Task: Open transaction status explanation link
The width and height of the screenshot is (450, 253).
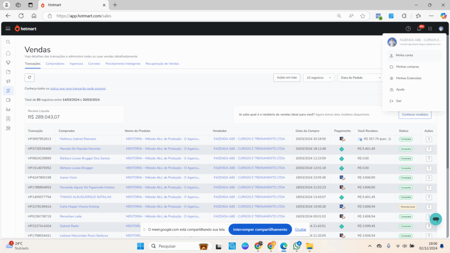Action: coord(78,89)
